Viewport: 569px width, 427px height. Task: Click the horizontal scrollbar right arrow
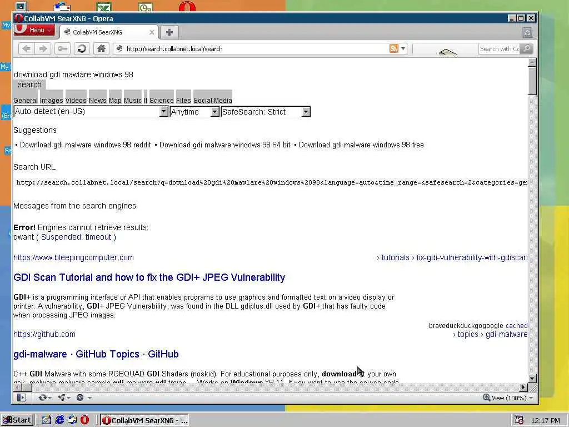pos(523,388)
